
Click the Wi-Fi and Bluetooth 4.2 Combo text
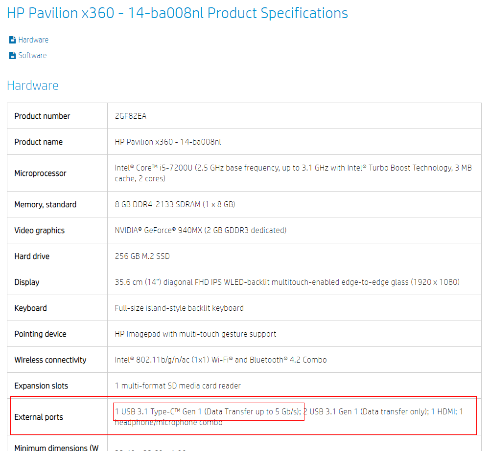click(221, 360)
